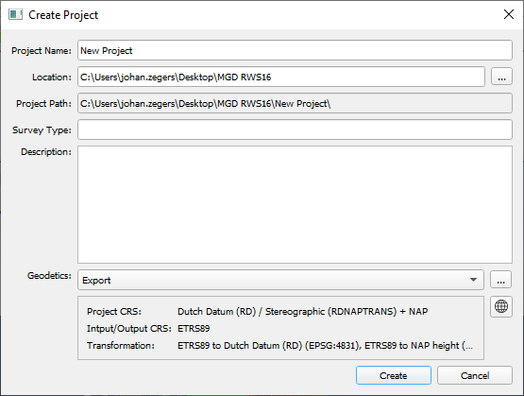Viewport: 524px width, 396px height.
Task: Click inside the Description text area
Action: (295, 204)
